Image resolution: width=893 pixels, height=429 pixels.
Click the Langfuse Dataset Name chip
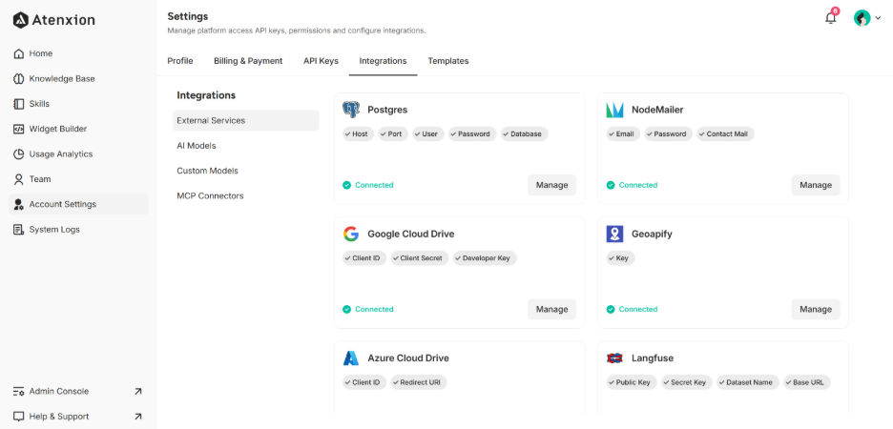(748, 382)
